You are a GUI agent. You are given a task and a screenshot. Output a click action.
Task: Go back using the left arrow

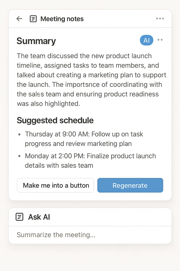coord(19,19)
